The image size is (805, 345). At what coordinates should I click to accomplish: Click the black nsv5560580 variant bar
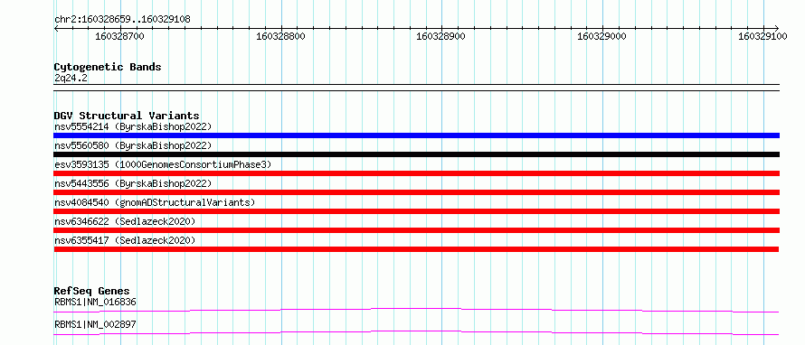(416, 154)
